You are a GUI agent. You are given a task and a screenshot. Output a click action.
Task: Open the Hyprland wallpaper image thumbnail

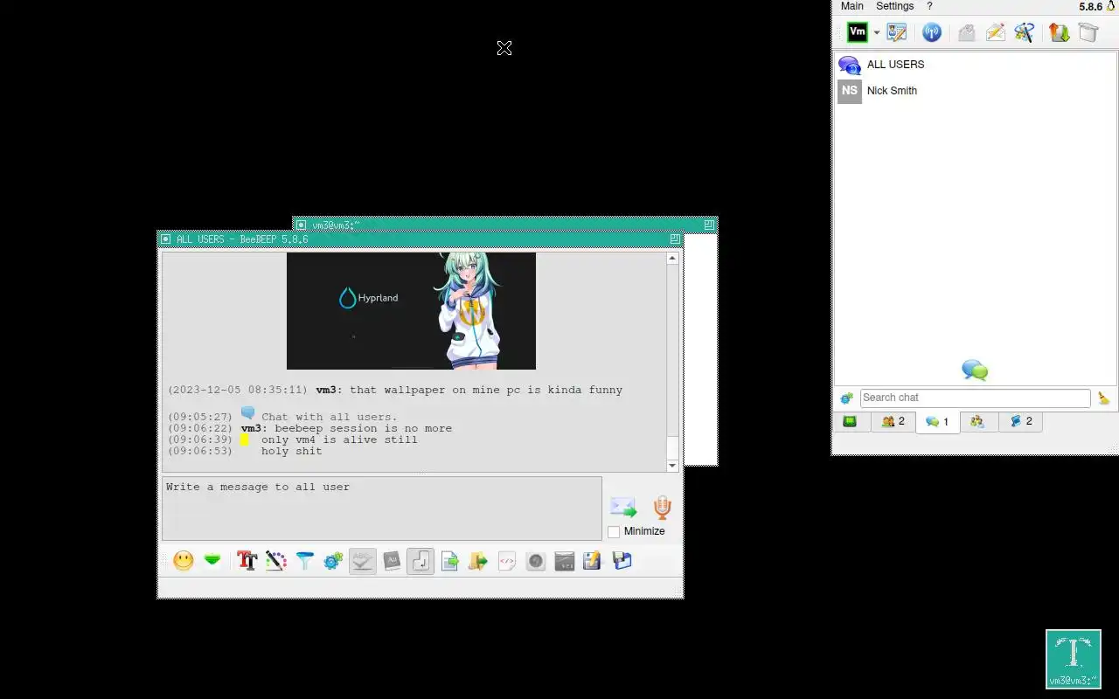(411, 311)
